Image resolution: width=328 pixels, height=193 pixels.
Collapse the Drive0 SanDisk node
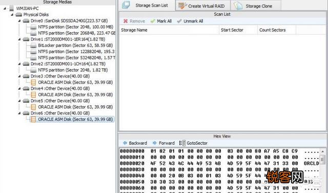click(x=19, y=21)
